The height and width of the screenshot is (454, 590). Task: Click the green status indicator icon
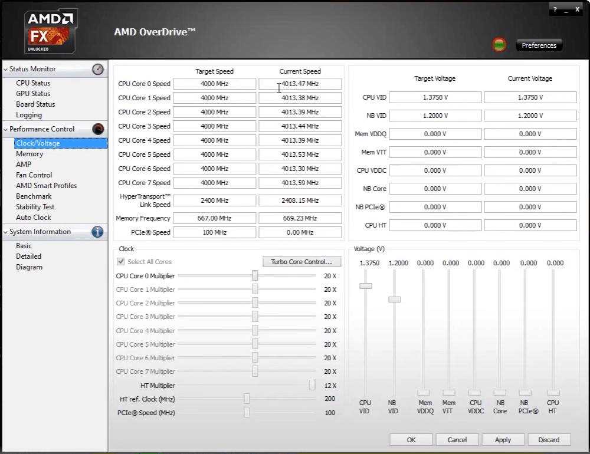click(x=499, y=45)
